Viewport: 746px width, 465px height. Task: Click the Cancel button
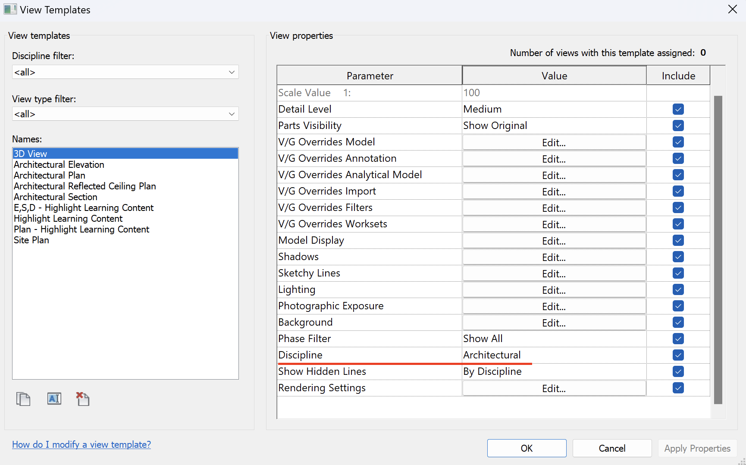point(611,448)
